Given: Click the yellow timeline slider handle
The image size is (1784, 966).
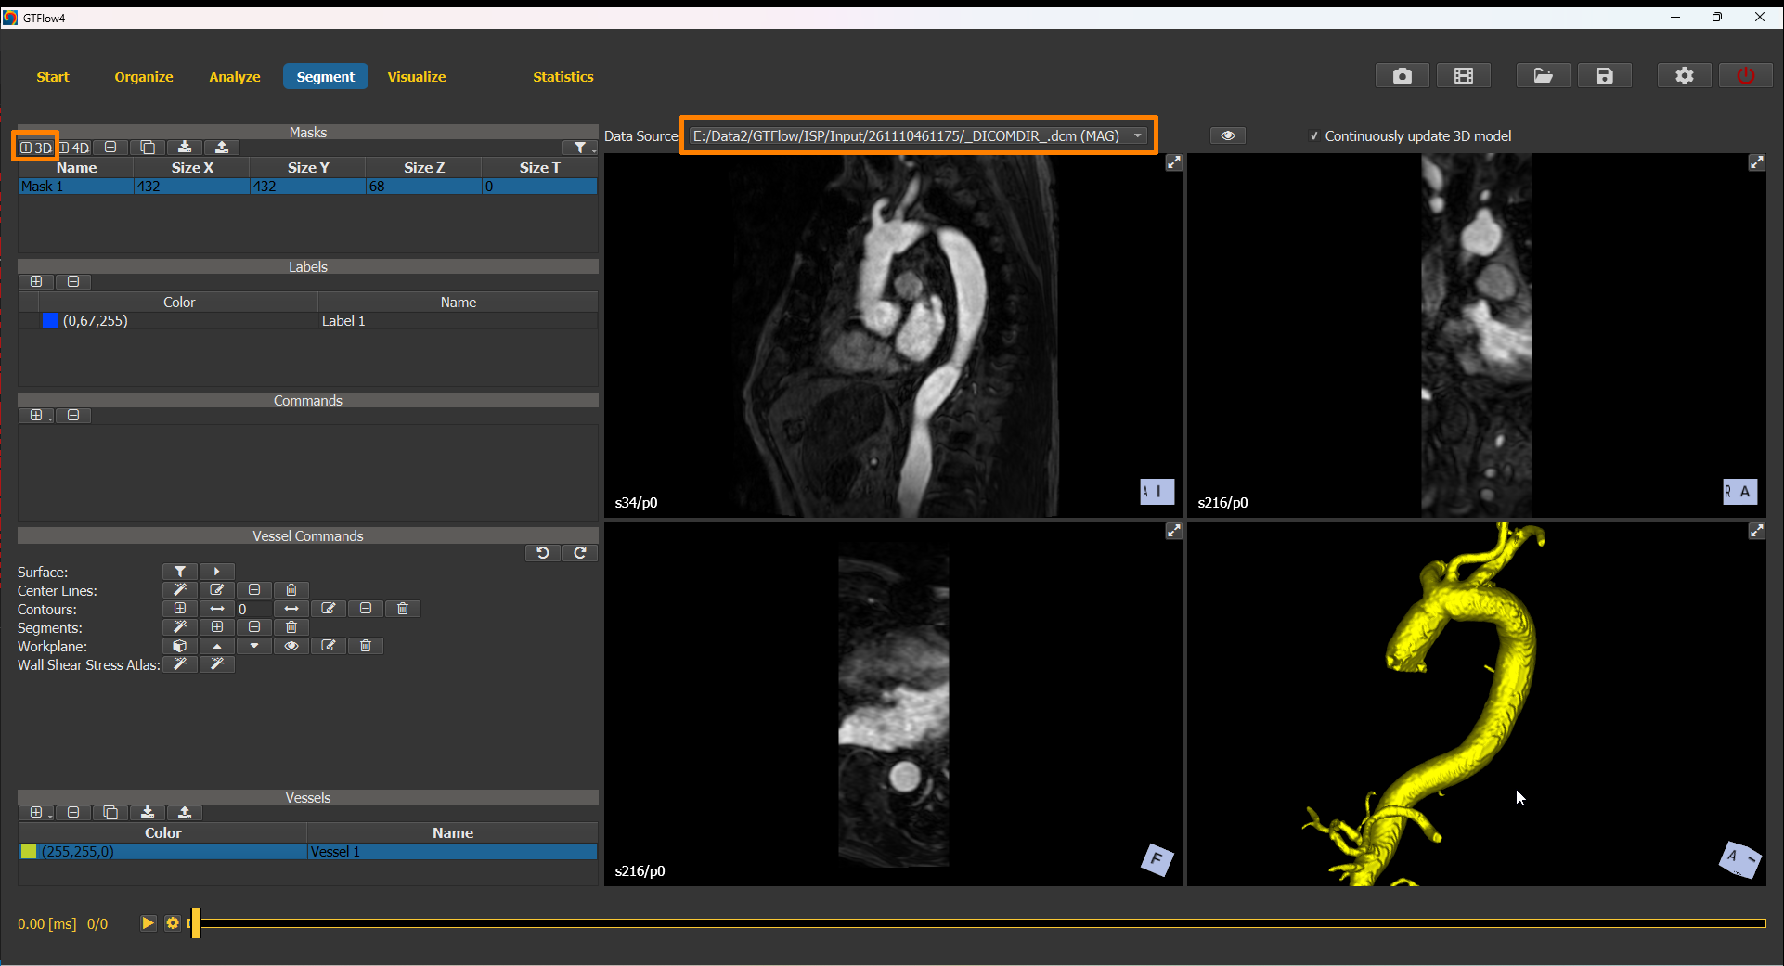Looking at the screenshot, I should pos(196,923).
